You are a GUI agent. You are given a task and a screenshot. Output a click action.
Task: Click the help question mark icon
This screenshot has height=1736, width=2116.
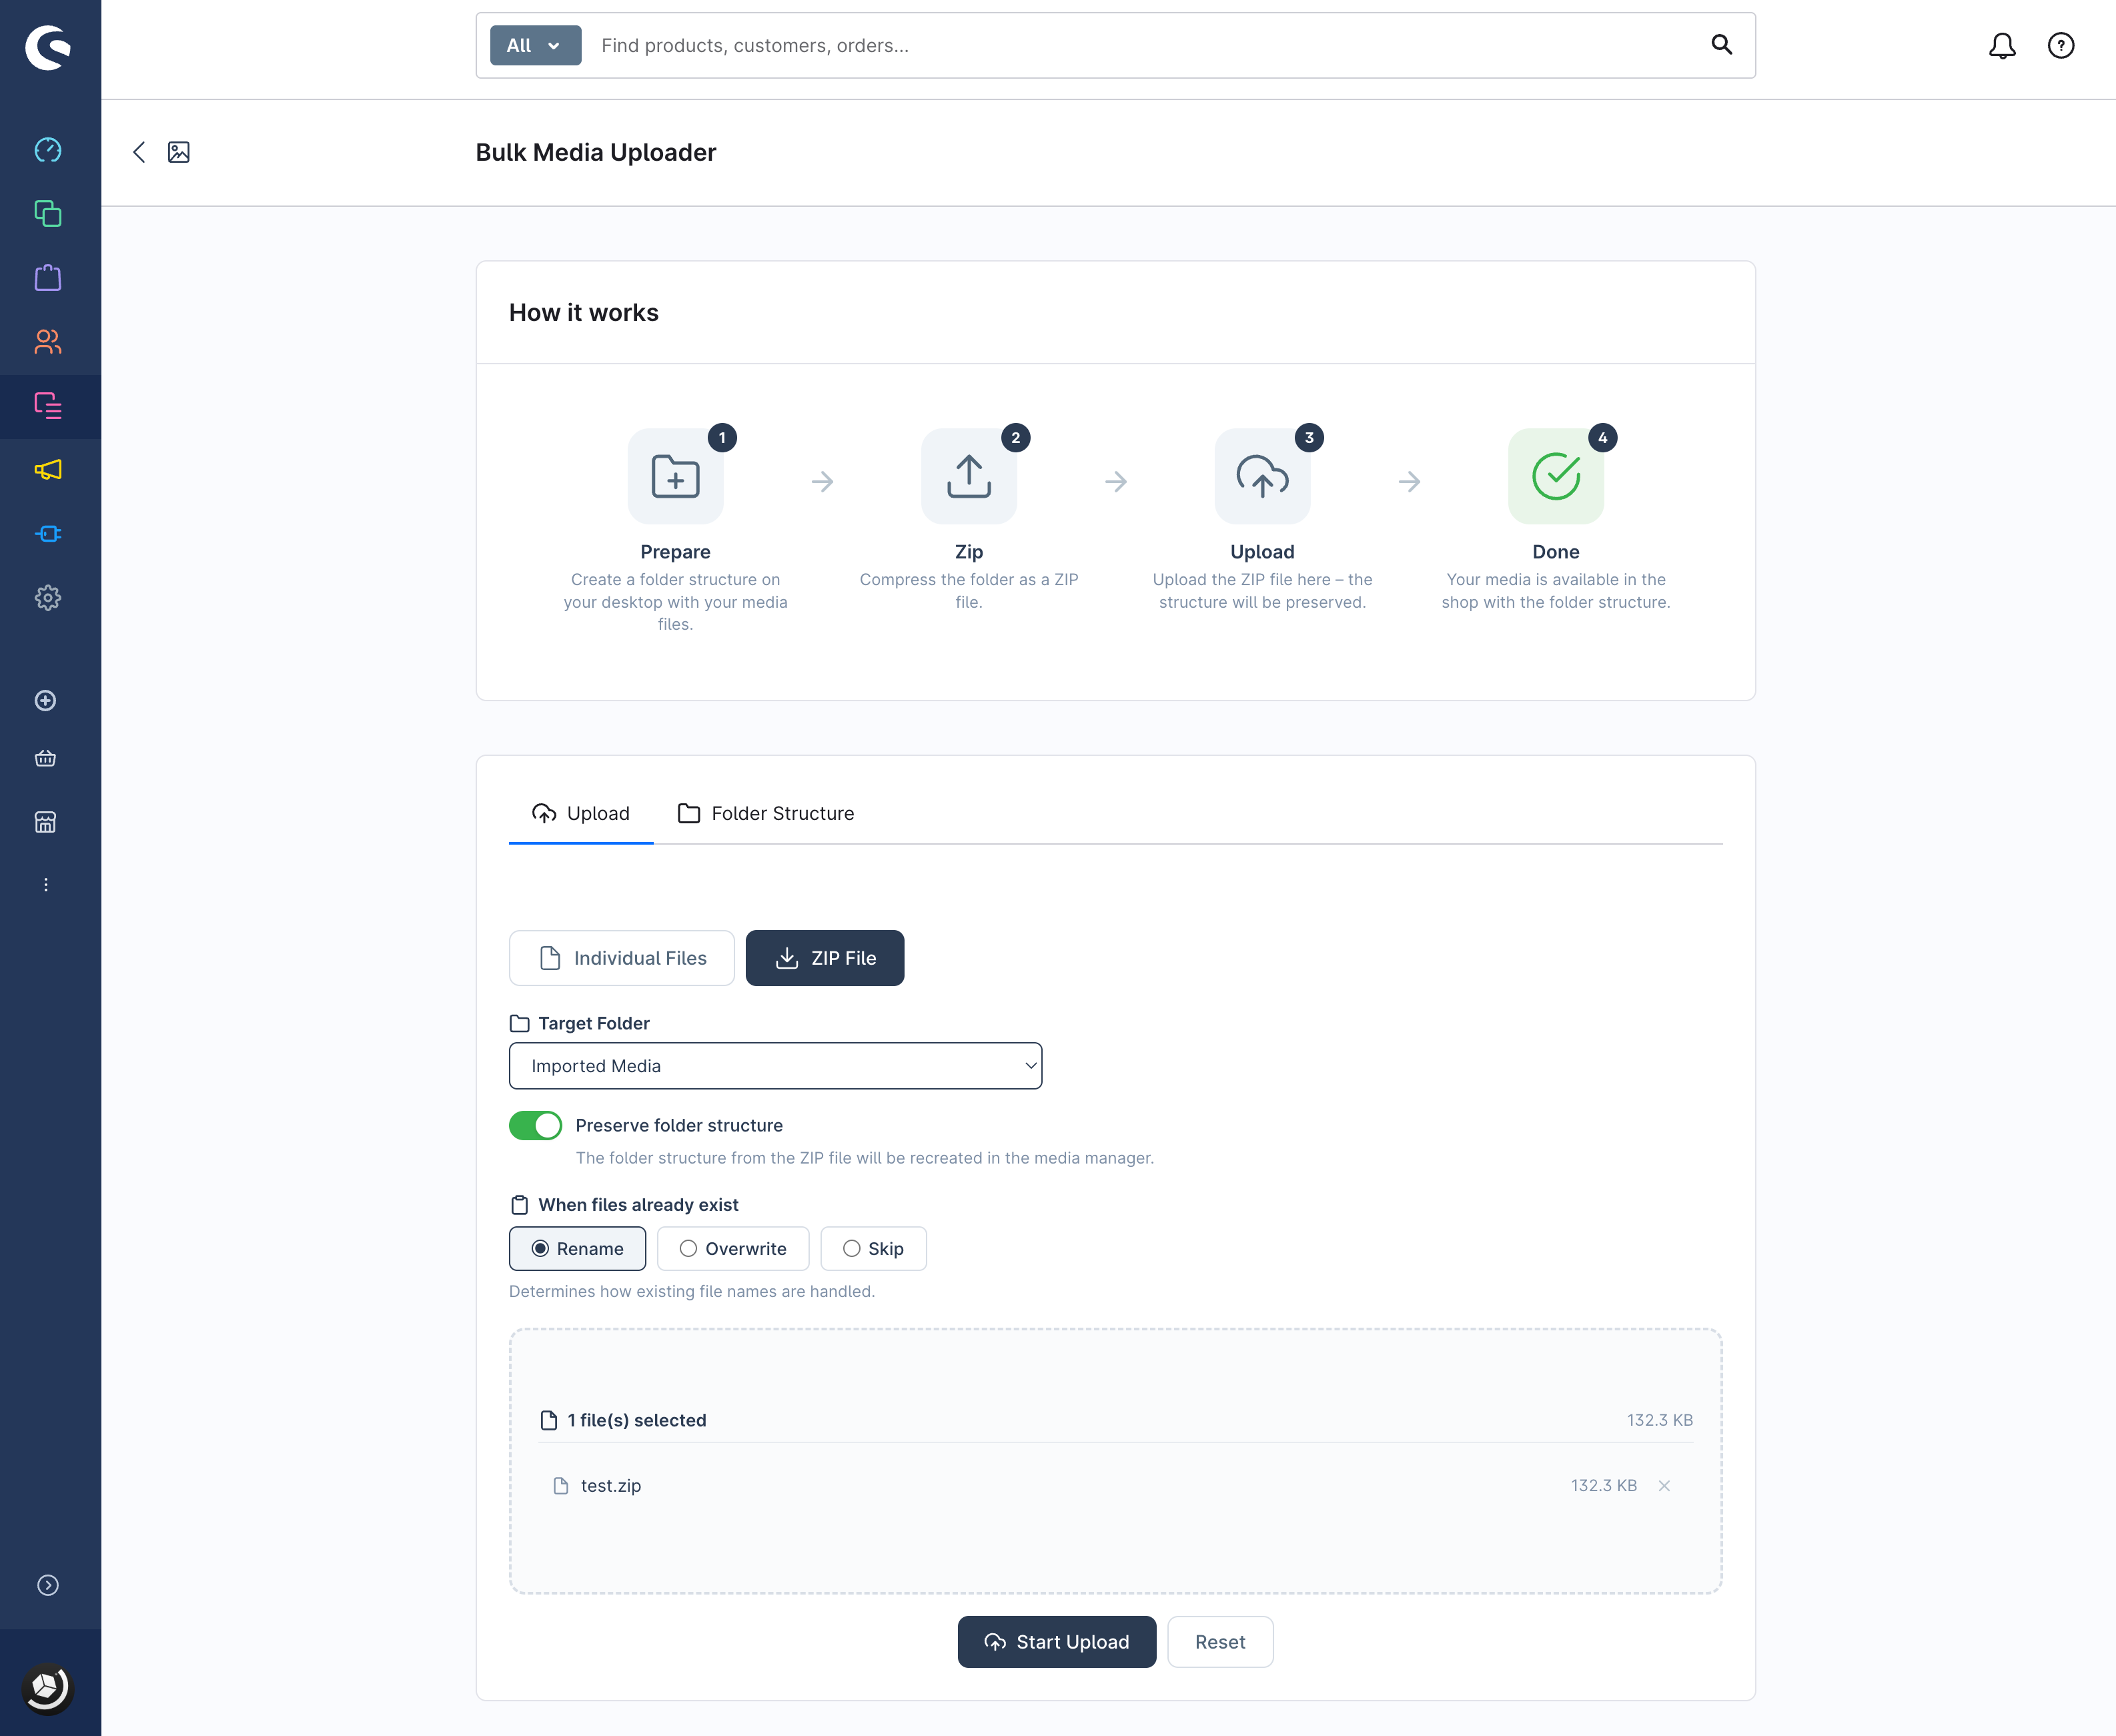pyautogui.click(x=2060, y=46)
